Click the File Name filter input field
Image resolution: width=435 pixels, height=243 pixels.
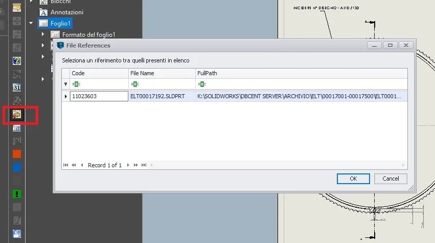162,84
